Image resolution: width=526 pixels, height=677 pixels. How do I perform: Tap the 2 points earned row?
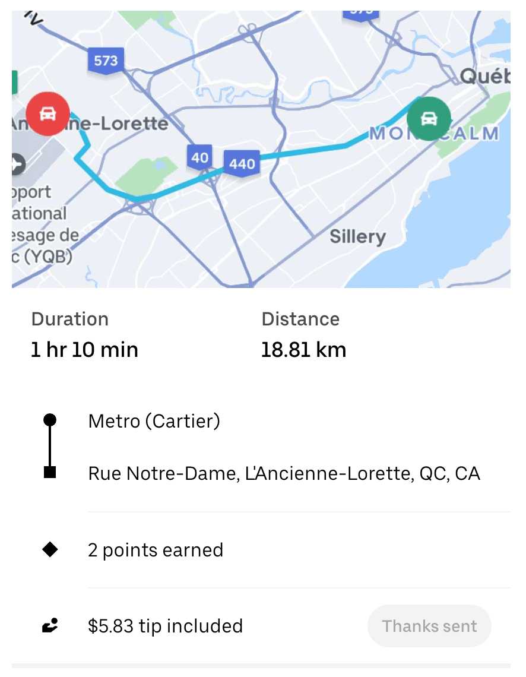pos(156,551)
